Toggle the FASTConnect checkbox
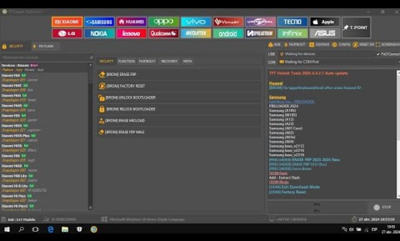 coord(378,54)
